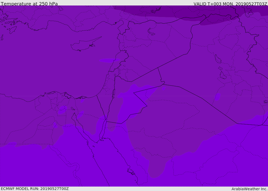Click the small violet oval in southern Iraq
The width and height of the screenshot is (268, 191).
coord(217,97)
